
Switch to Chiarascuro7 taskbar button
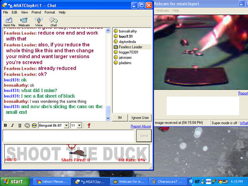point(168,182)
